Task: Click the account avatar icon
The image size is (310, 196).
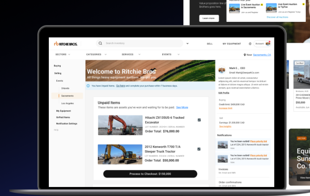Action: point(268,44)
